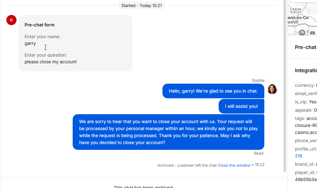The width and height of the screenshot is (317, 188).
Task: Click the Close this window link
Action: tap(234, 165)
